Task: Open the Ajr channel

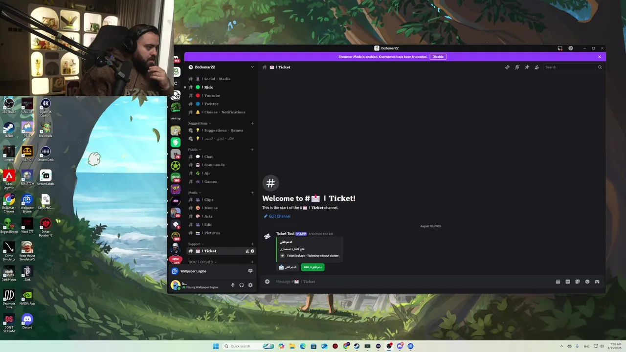Action: point(222,173)
